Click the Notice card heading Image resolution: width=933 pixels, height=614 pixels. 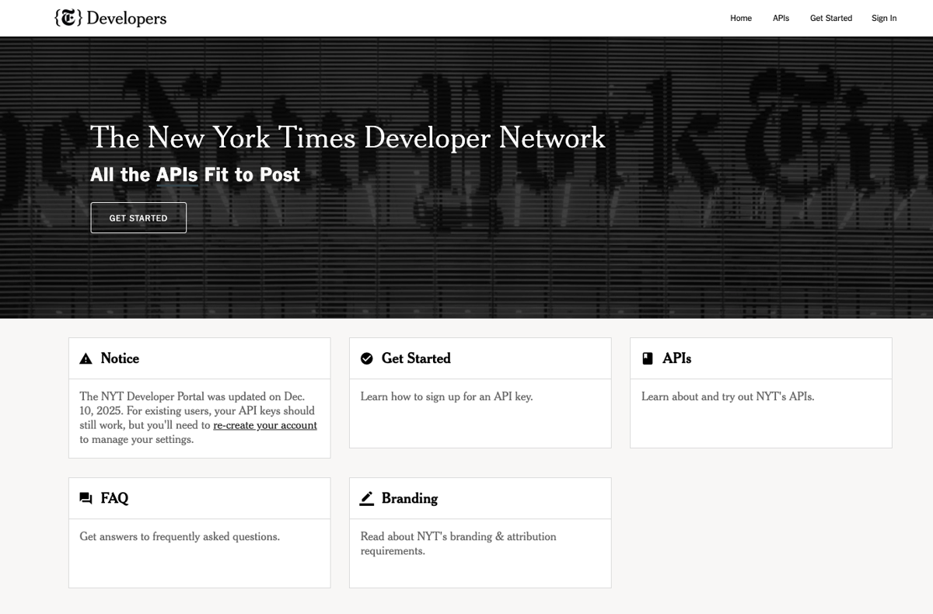coord(120,358)
